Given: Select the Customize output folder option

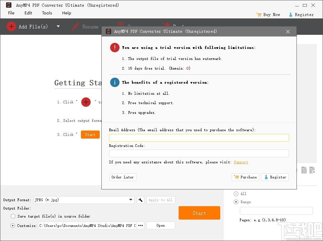Looking at the screenshot, I should point(13,226).
